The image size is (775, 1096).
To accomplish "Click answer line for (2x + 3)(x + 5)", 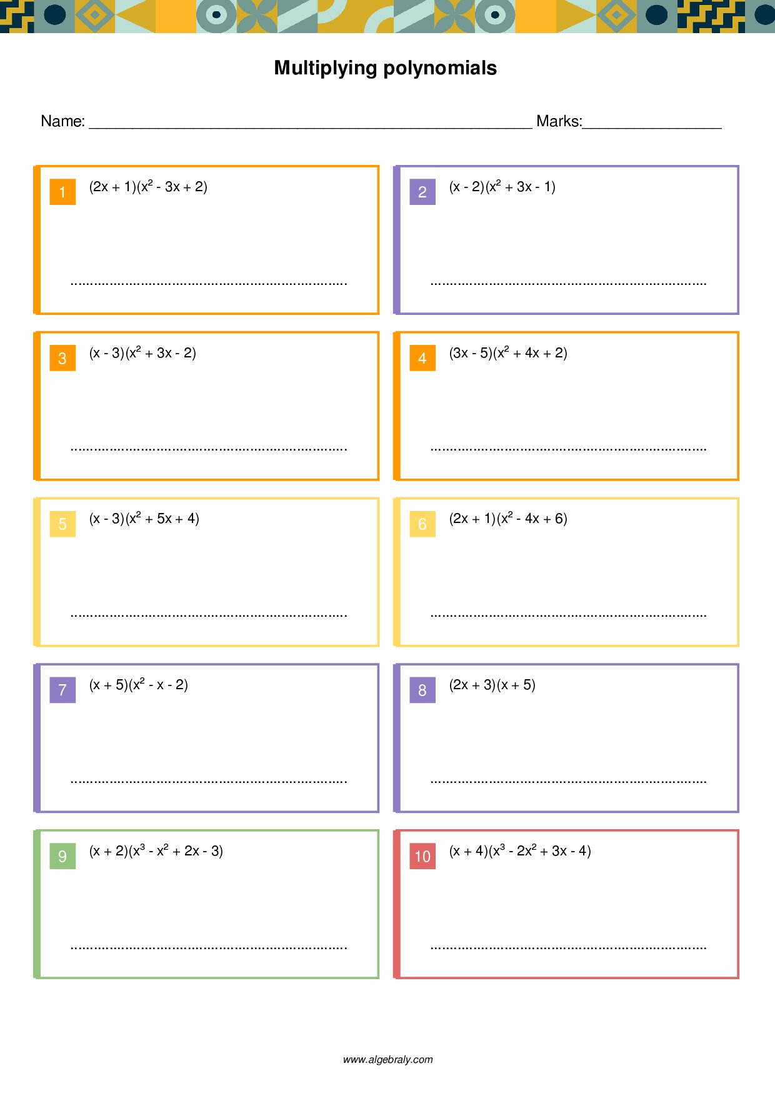I will click(x=569, y=780).
